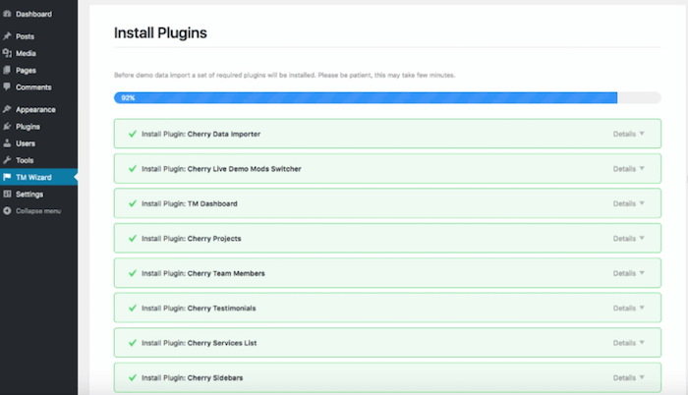This screenshot has height=395, width=688.
Task: Click the Plugins plug icon
Action: tap(7, 127)
